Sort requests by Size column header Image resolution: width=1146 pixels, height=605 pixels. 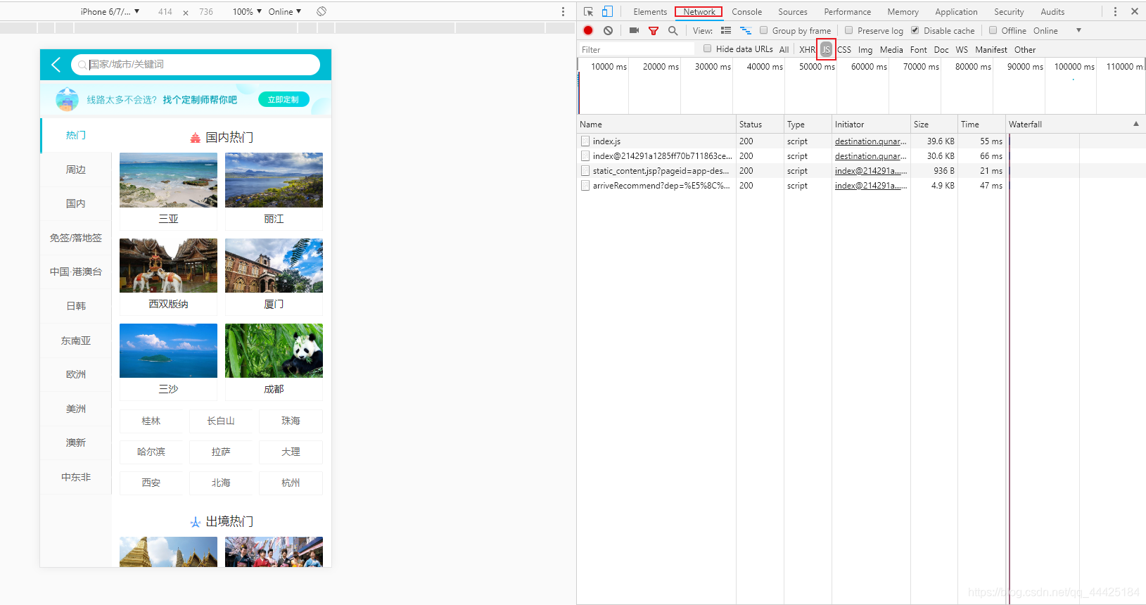pos(934,124)
